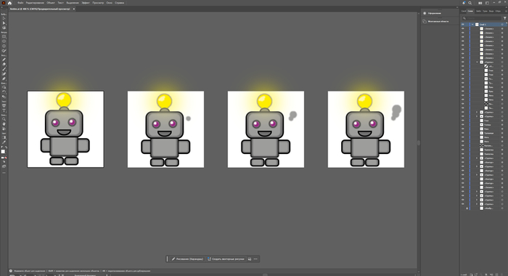
Task: Select the Eyedropper tool
Action: point(4,142)
